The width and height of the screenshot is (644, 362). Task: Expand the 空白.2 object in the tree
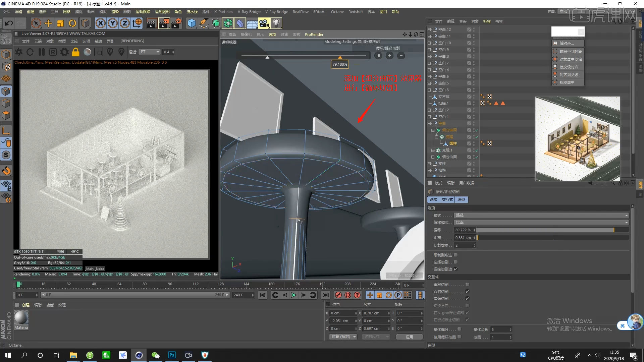[429, 110]
